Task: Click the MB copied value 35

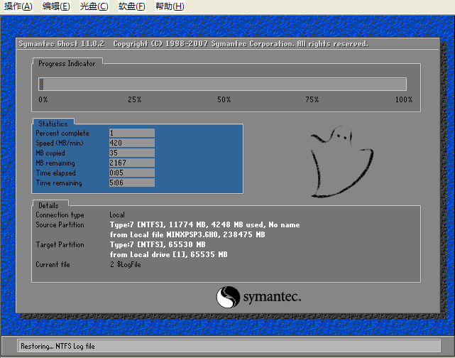Action: click(132, 153)
